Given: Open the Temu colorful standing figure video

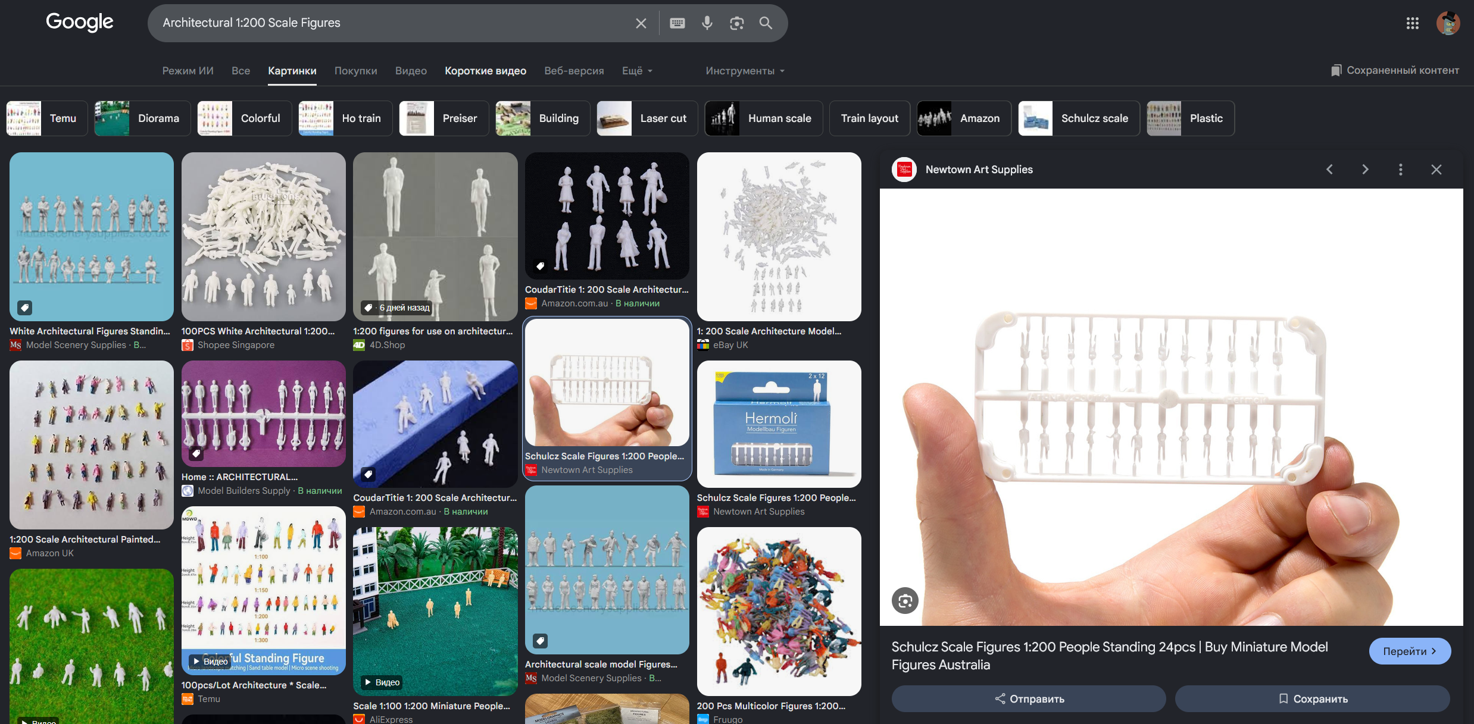Looking at the screenshot, I should pyautogui.click(x=264, y=591).
